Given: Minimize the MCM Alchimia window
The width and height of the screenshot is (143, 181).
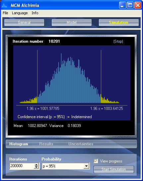Looking at the screenshot, I should [122, 5].
